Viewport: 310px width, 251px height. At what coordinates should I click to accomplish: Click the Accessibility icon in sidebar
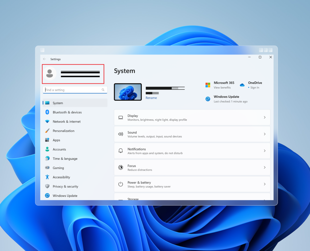tap(48, 177)
